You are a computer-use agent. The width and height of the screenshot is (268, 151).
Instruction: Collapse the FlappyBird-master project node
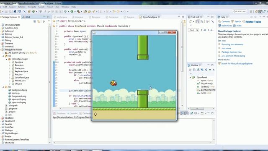(0, 49)
